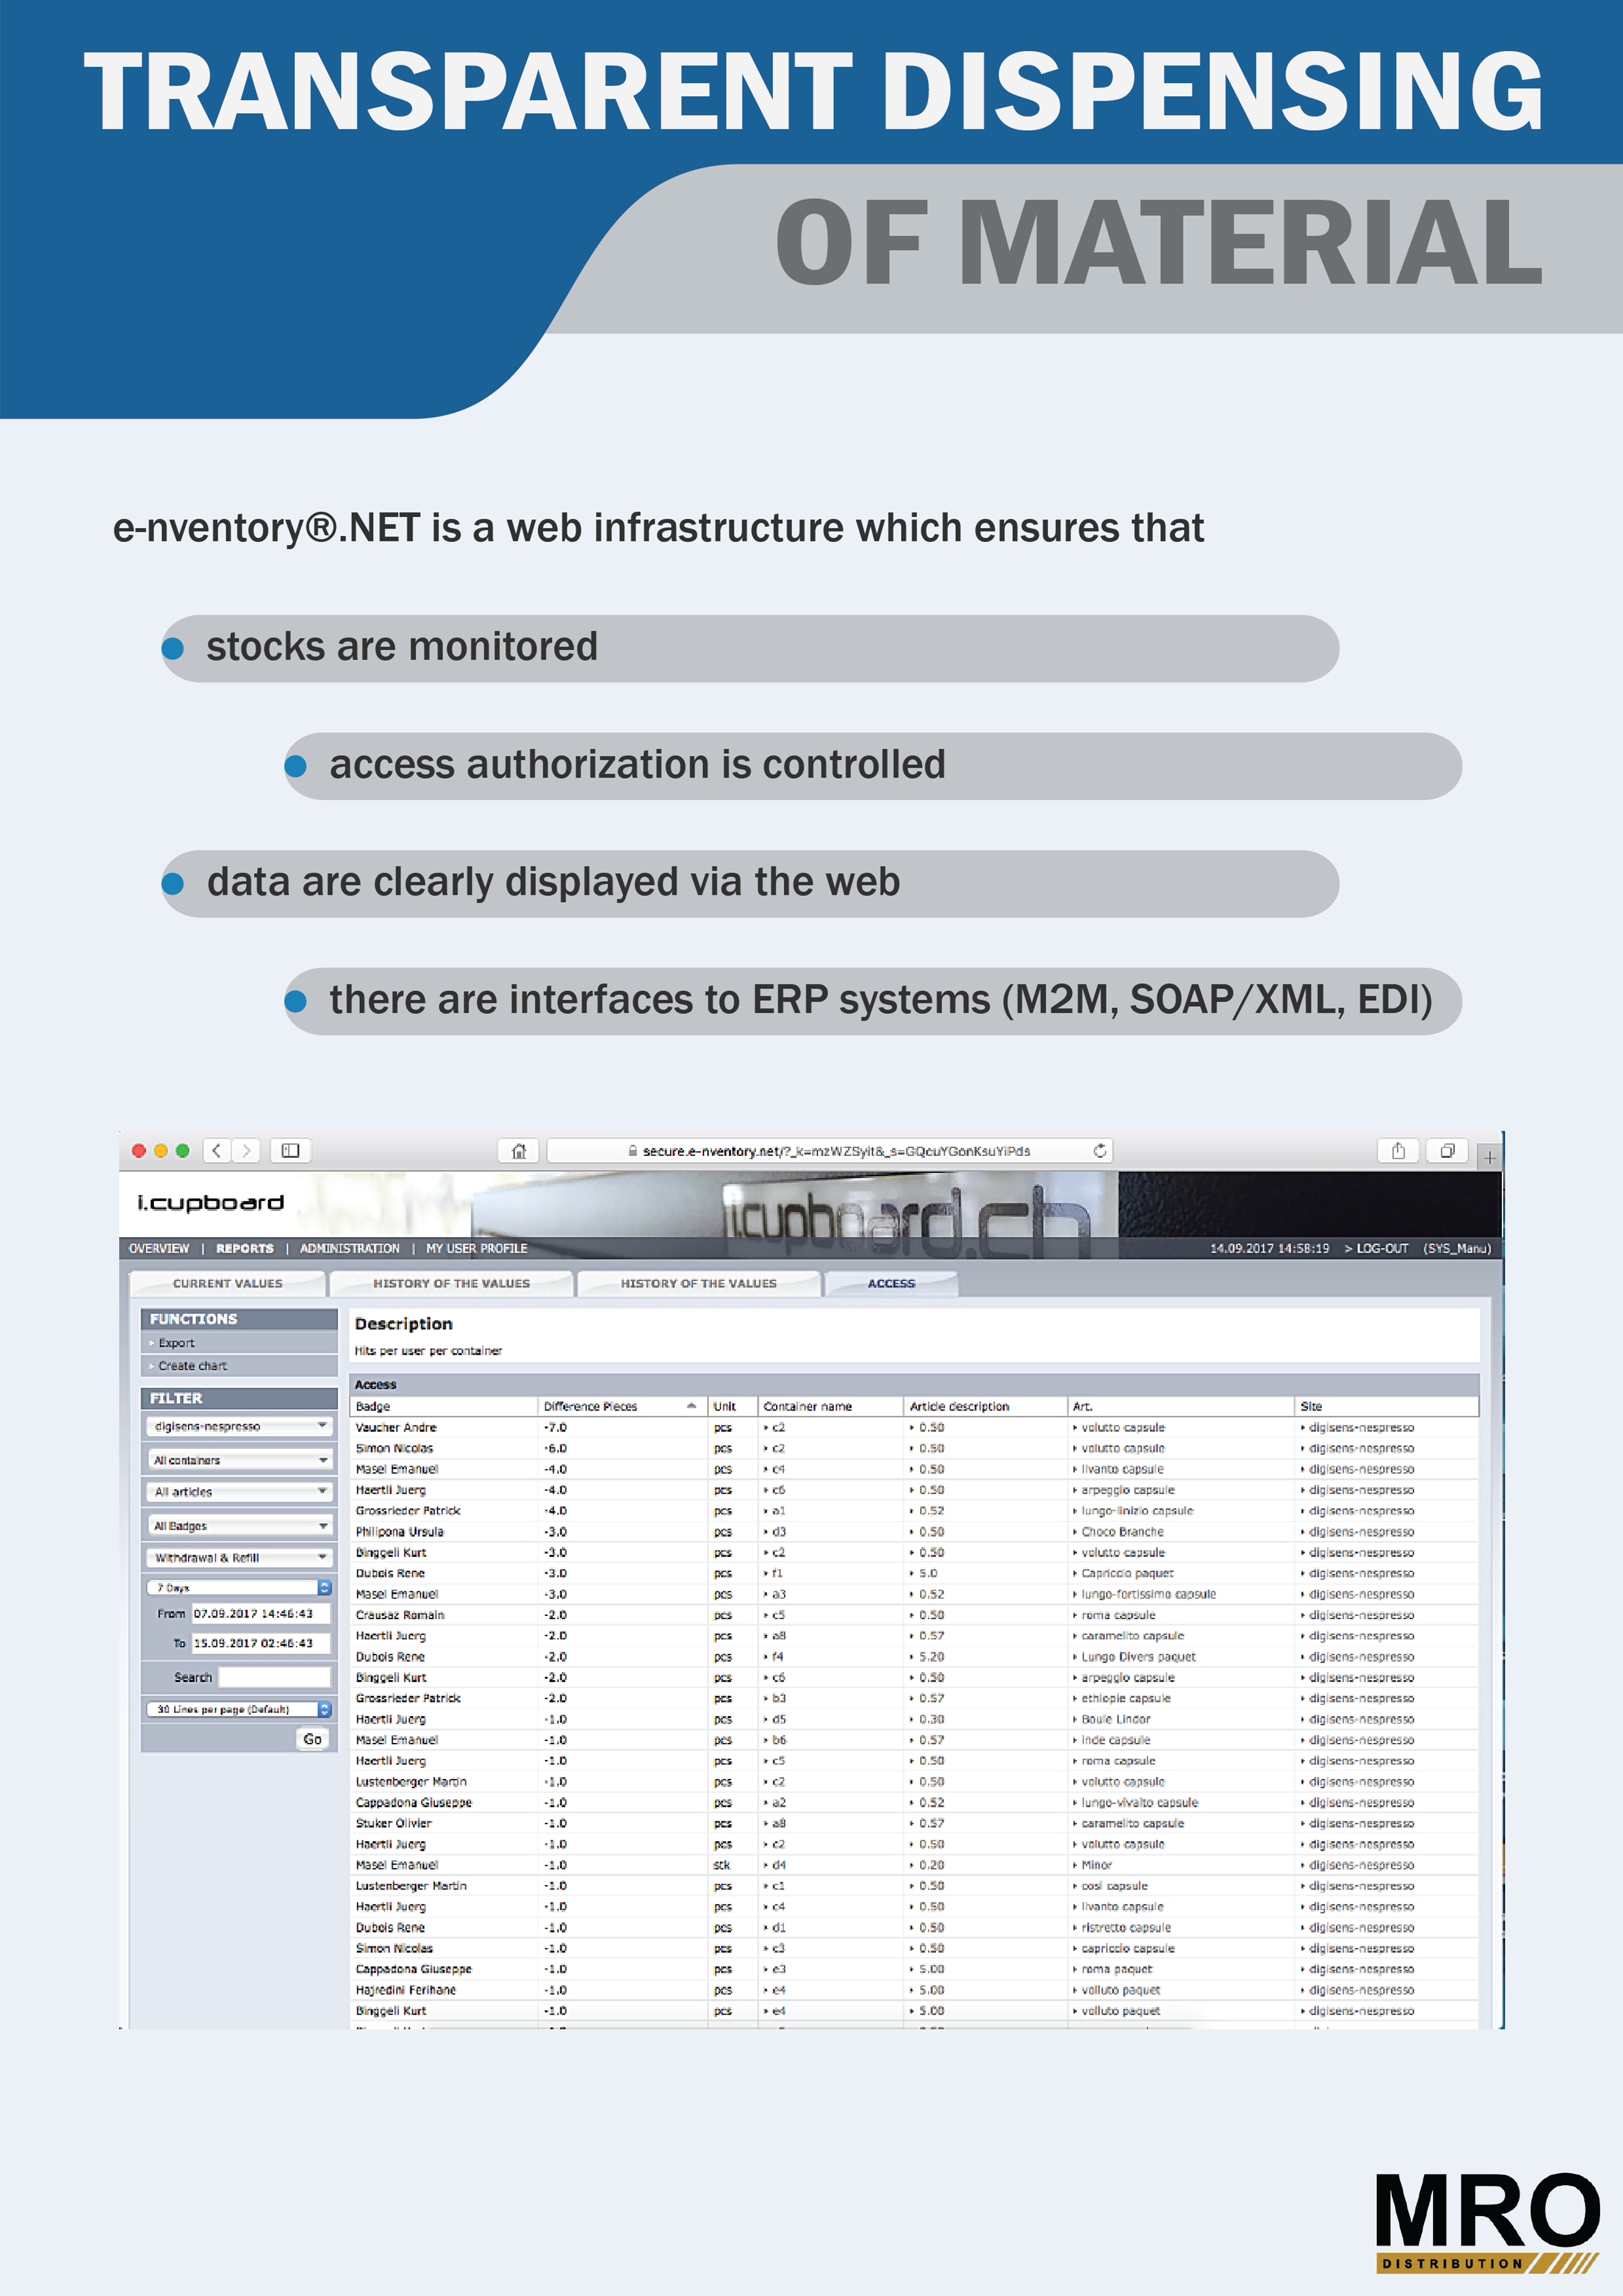Switch to CURRENT VALUES tab
1623x2296 pixels.
coord(228,1283)
